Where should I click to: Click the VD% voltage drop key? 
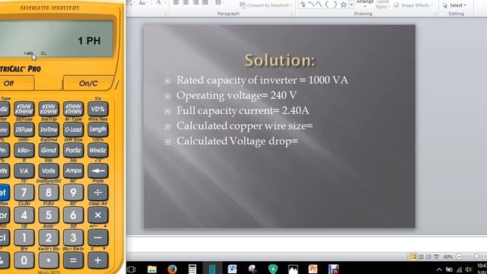98,109
